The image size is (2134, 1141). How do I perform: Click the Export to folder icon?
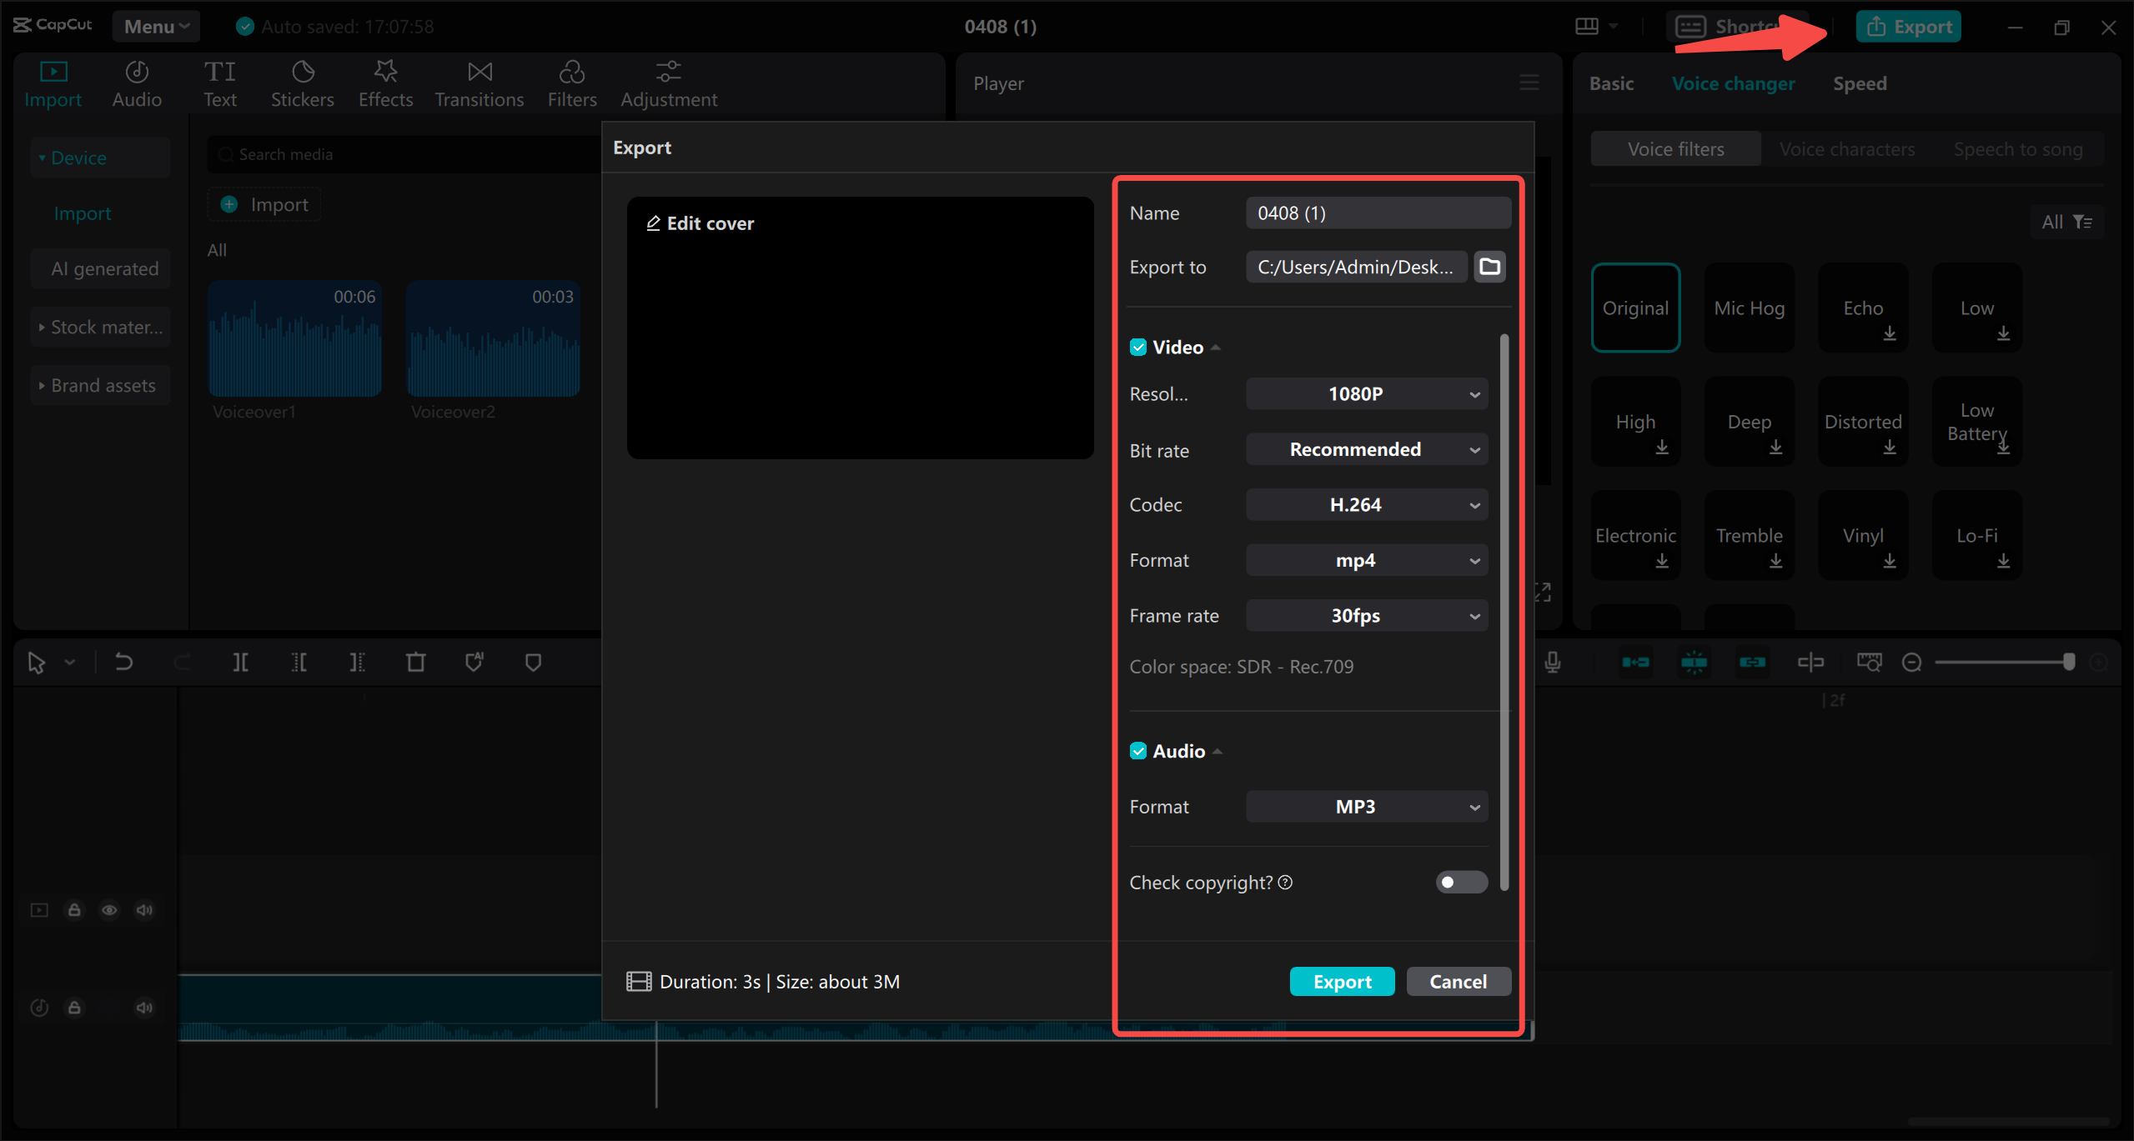(1490, 267)
